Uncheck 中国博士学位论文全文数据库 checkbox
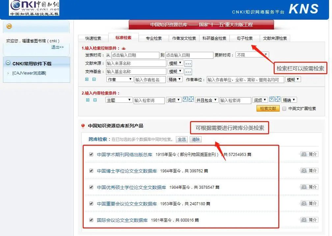The height and width of the screenshot is (236, 332). [x=91, y=171]
